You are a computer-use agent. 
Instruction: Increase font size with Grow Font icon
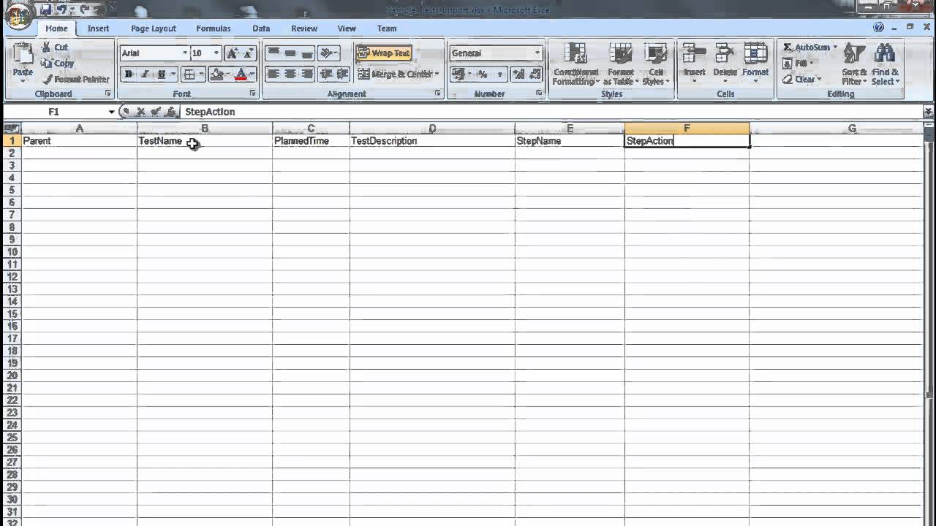coord(233,53)
